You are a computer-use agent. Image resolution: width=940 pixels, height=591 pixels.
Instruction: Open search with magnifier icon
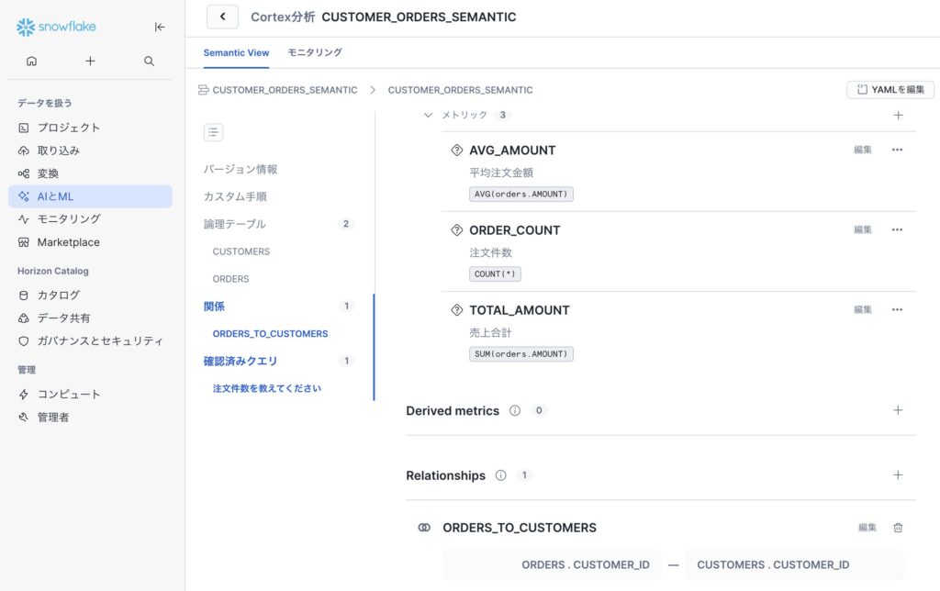(x=149, y=61)
